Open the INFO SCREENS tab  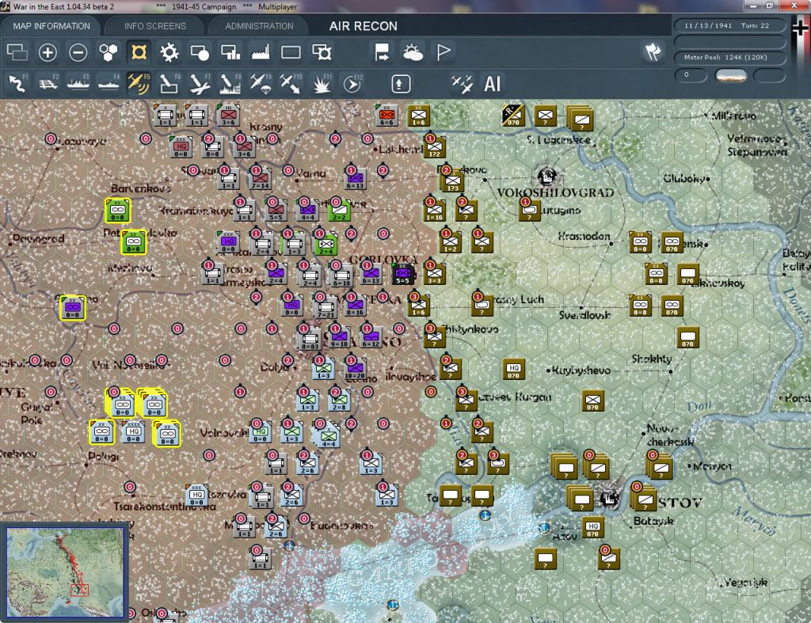pos(154,26)
